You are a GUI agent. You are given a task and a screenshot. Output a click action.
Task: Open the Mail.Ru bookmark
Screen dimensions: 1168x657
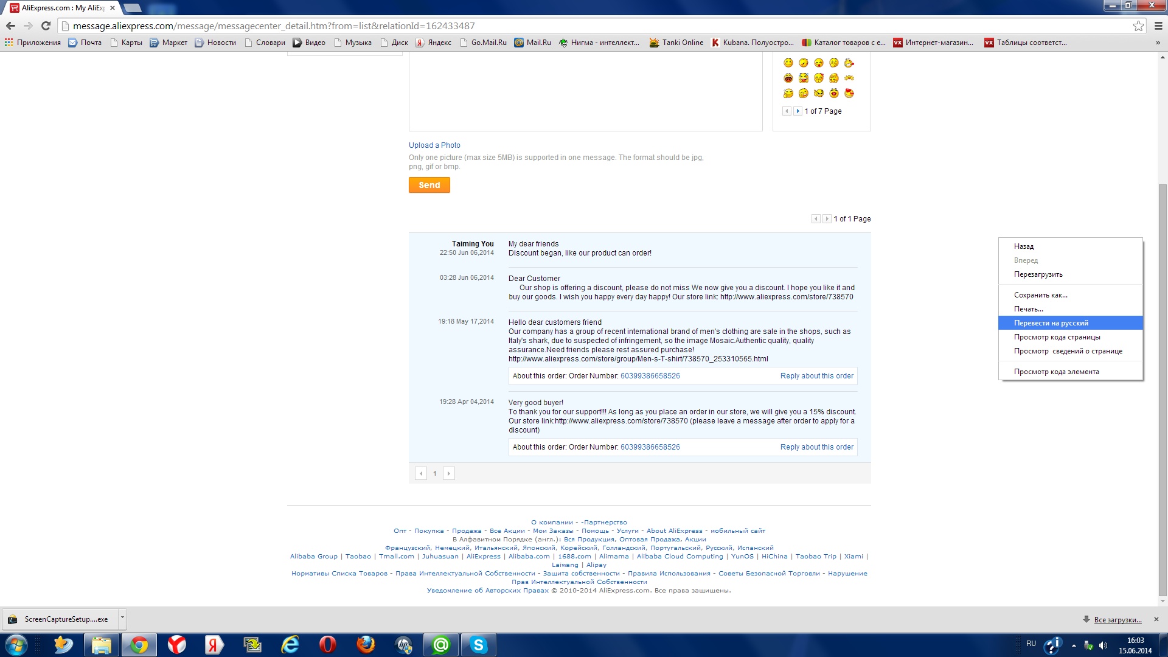[533, 43]
